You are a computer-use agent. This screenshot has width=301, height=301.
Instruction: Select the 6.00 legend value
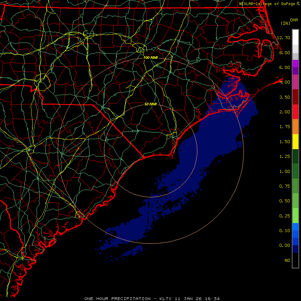pos(285,67)
